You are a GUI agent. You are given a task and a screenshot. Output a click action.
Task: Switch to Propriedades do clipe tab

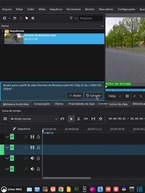point(81,104)
